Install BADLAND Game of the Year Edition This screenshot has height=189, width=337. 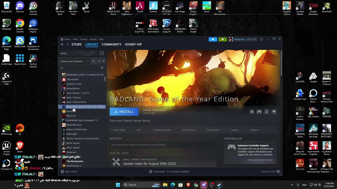coord(124,112)
